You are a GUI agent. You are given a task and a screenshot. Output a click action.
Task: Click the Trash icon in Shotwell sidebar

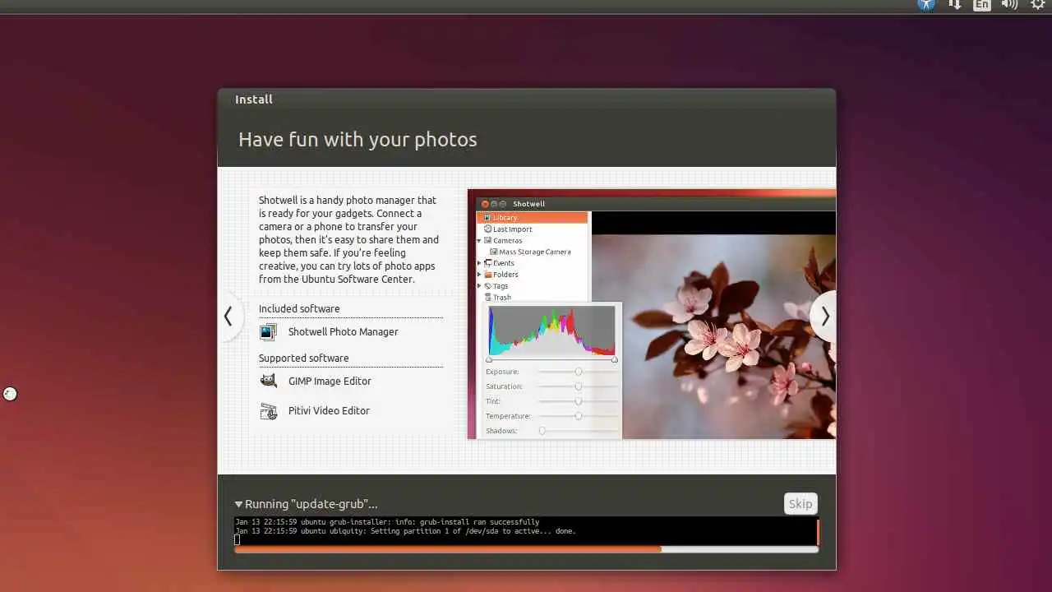pyautogui.click(x=488, y=298)
